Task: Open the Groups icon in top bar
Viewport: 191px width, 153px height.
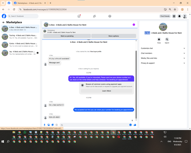Action: pyautogui.click(x=110, y=16)
